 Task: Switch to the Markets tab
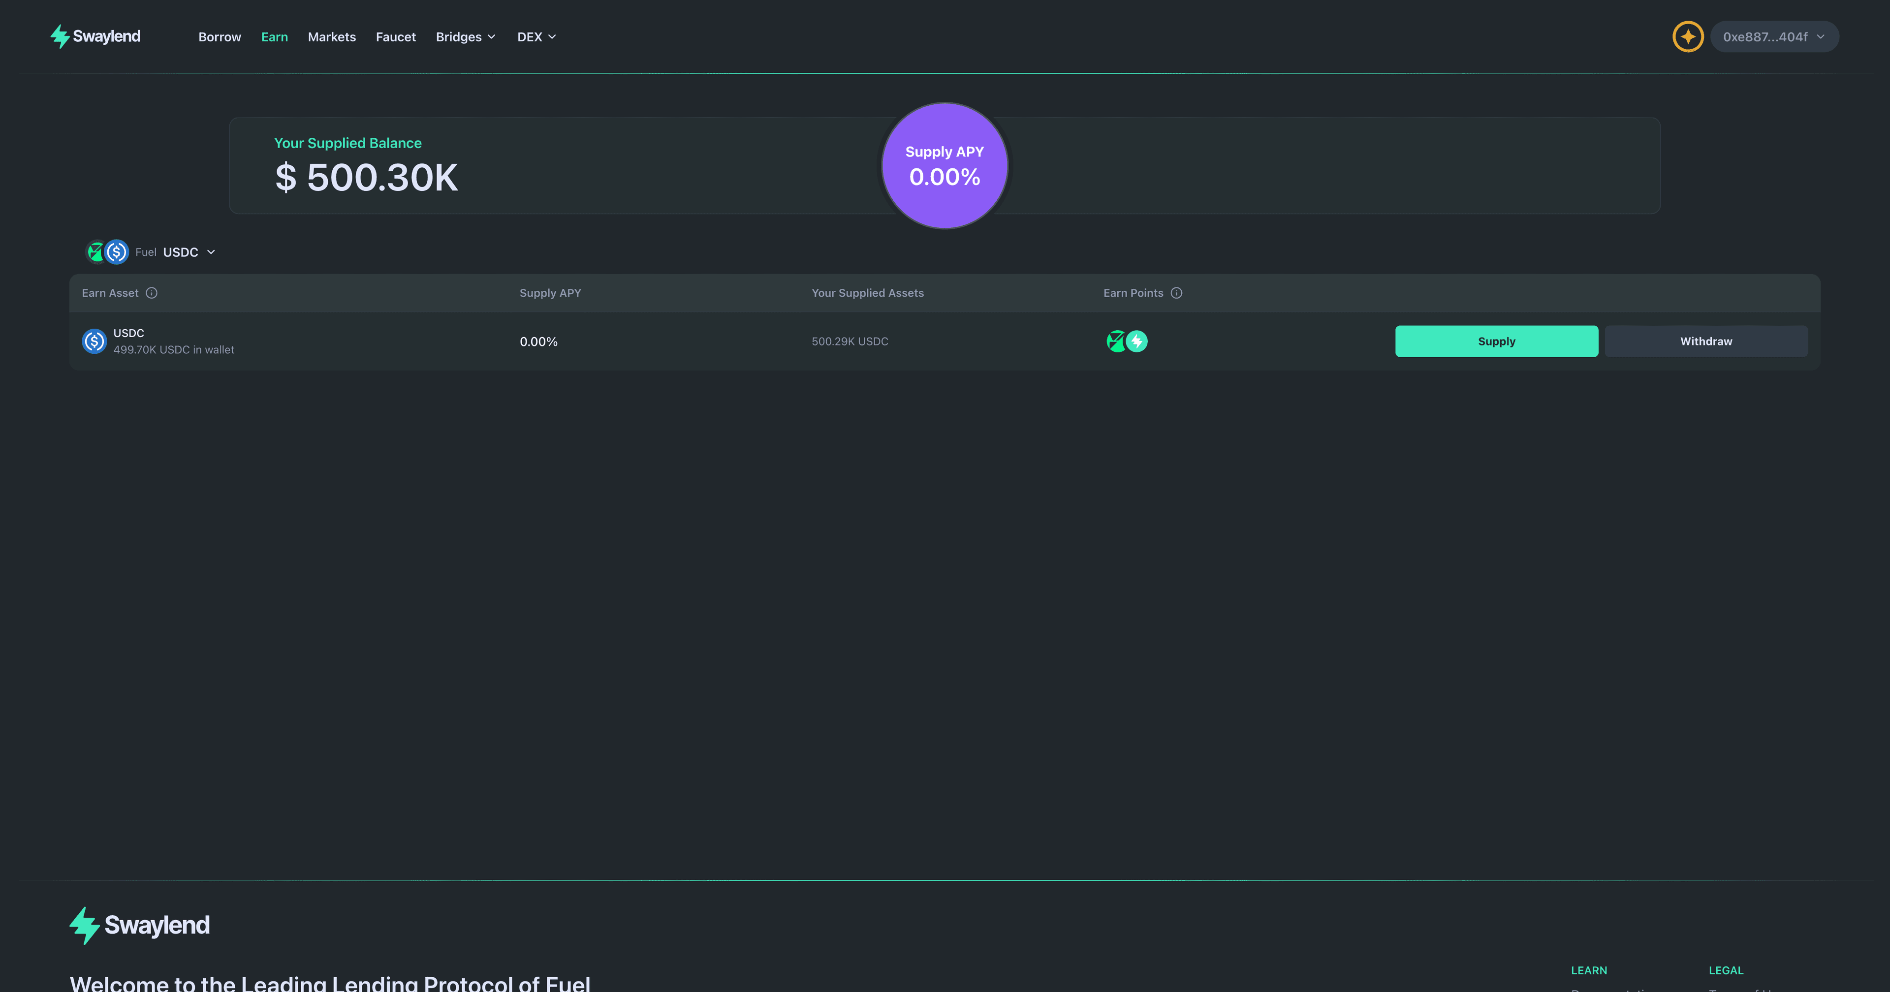tap(332, 36)
